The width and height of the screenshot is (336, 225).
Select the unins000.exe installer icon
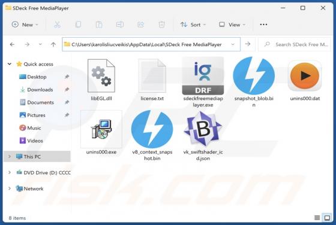coord(101,129)
